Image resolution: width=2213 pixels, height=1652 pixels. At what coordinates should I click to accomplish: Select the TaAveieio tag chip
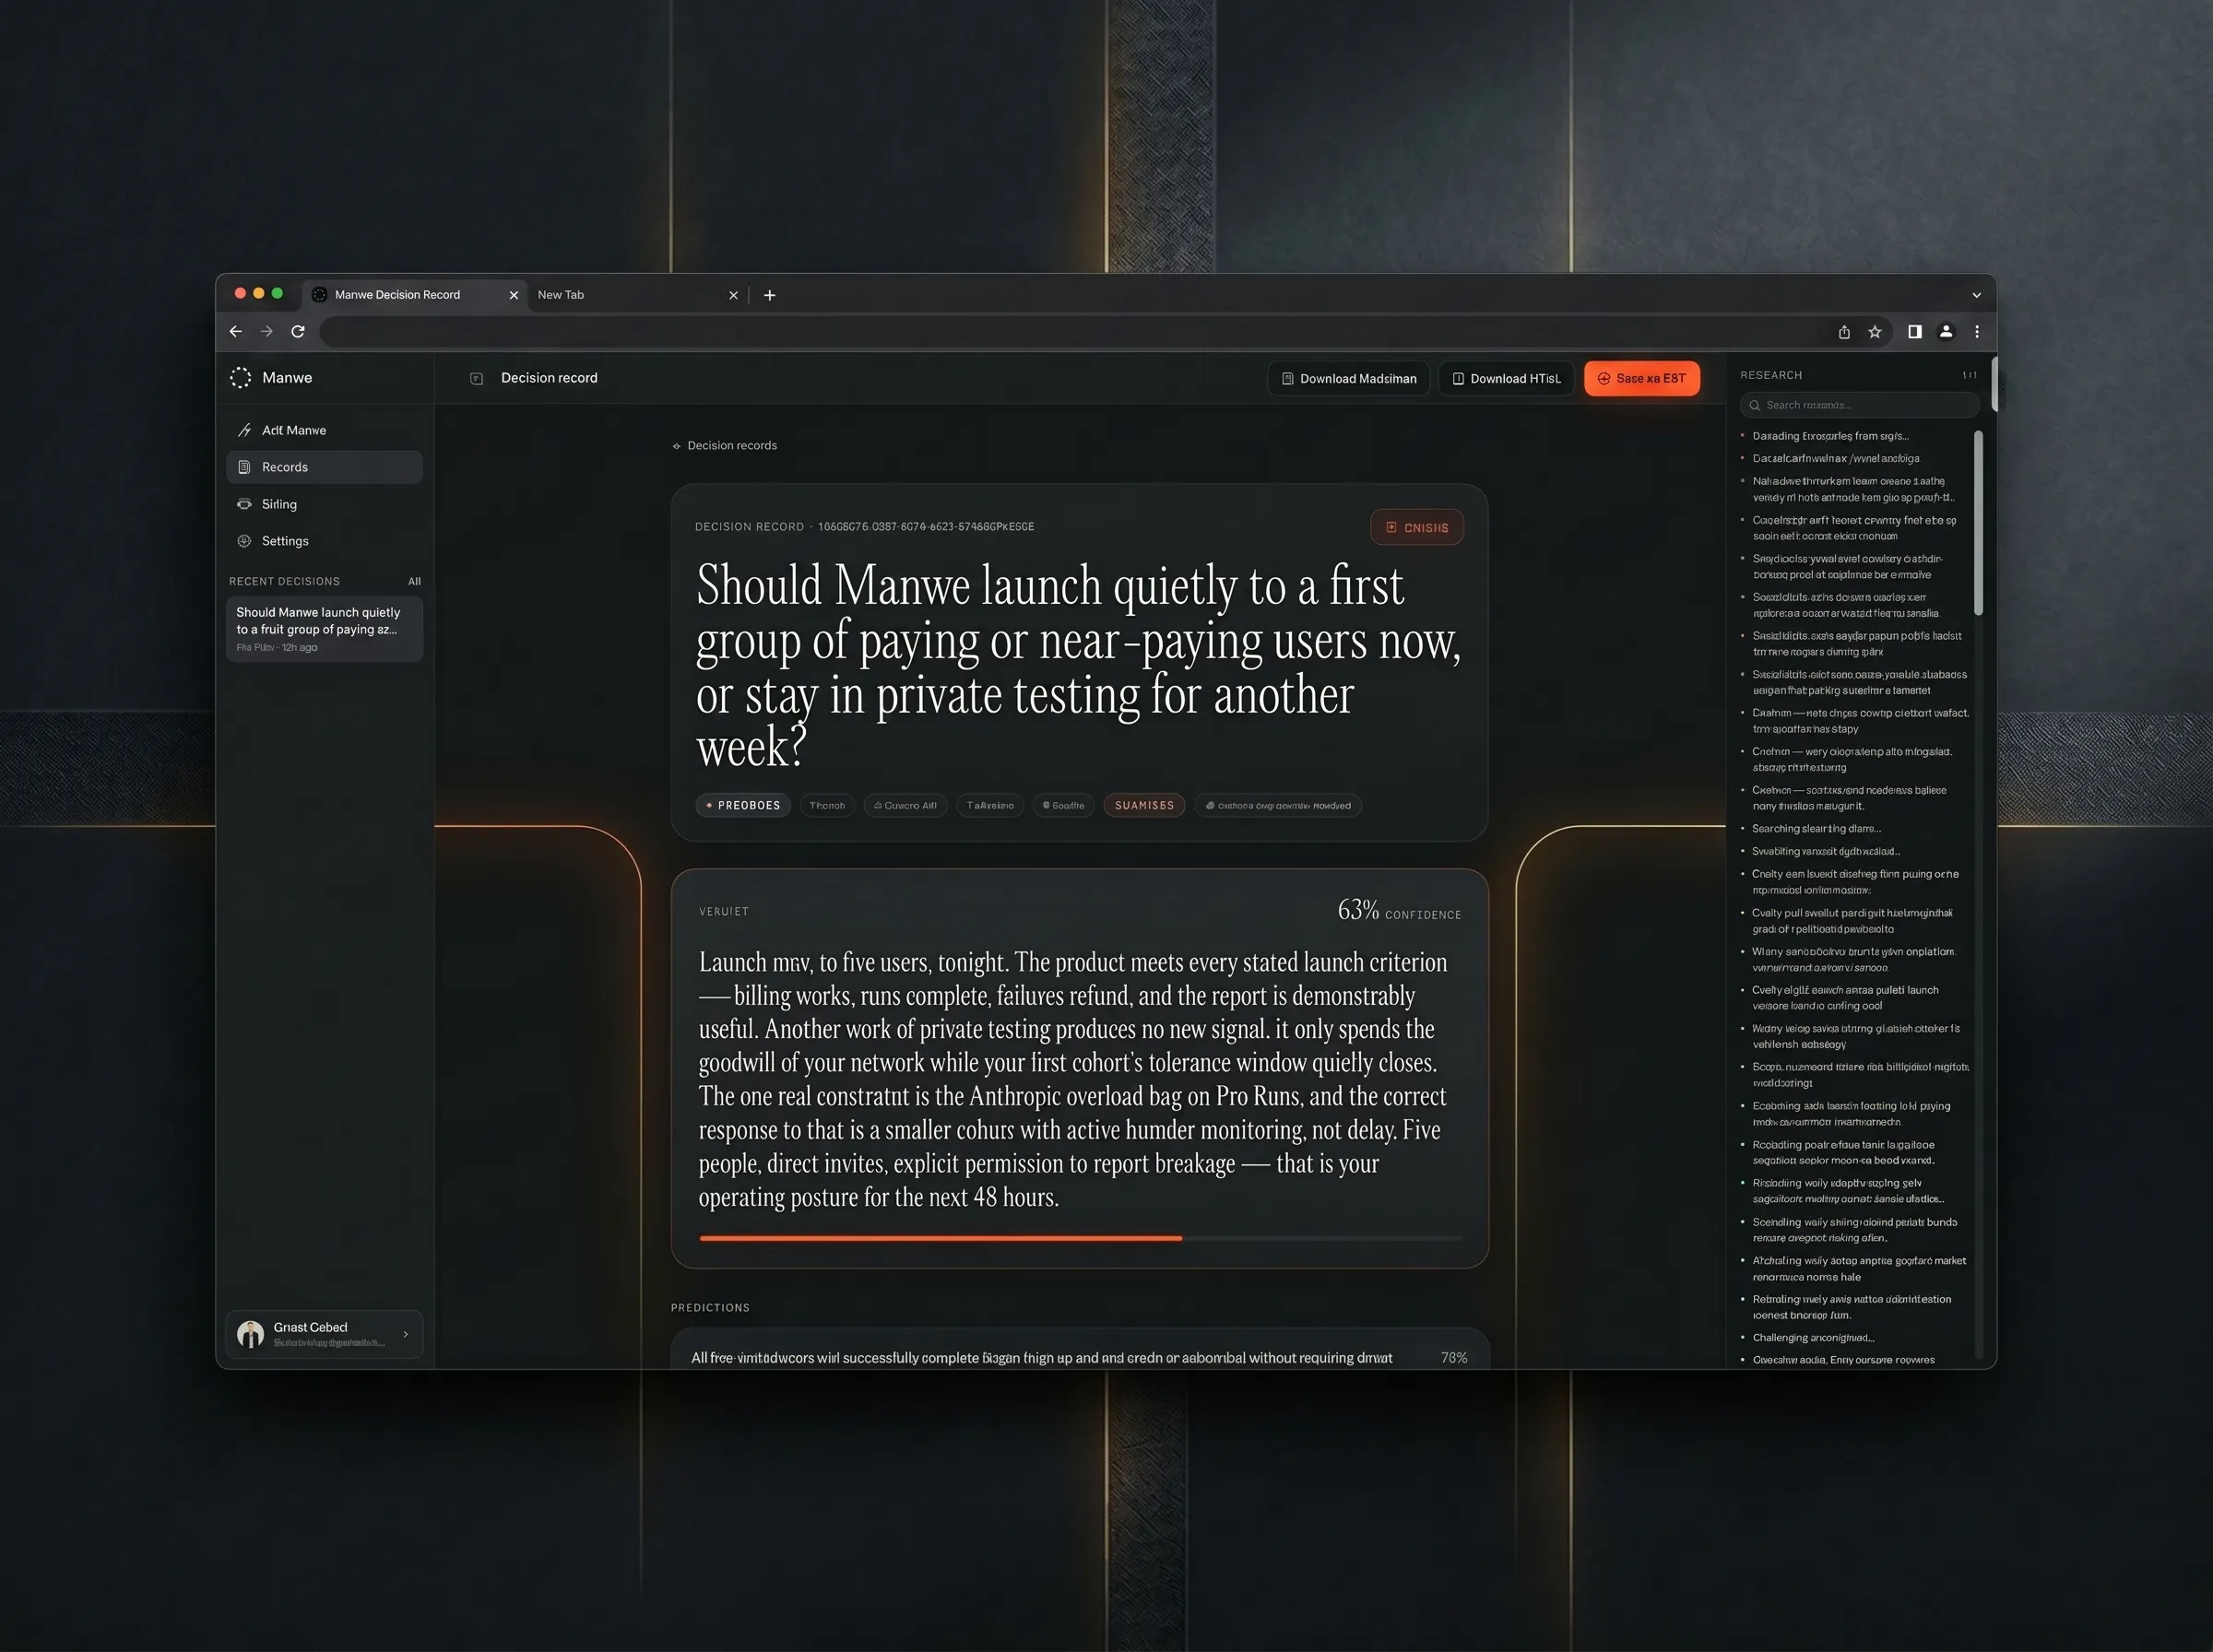click(x=990, y=805)
